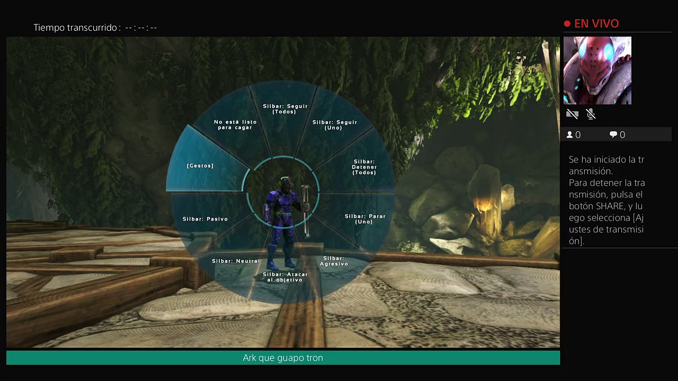Choose "Silbar: Neutral" in radial wheel
The image size is (678, 381).
click(236, 261)
